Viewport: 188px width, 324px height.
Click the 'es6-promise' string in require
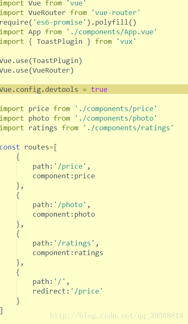[60, 22]
